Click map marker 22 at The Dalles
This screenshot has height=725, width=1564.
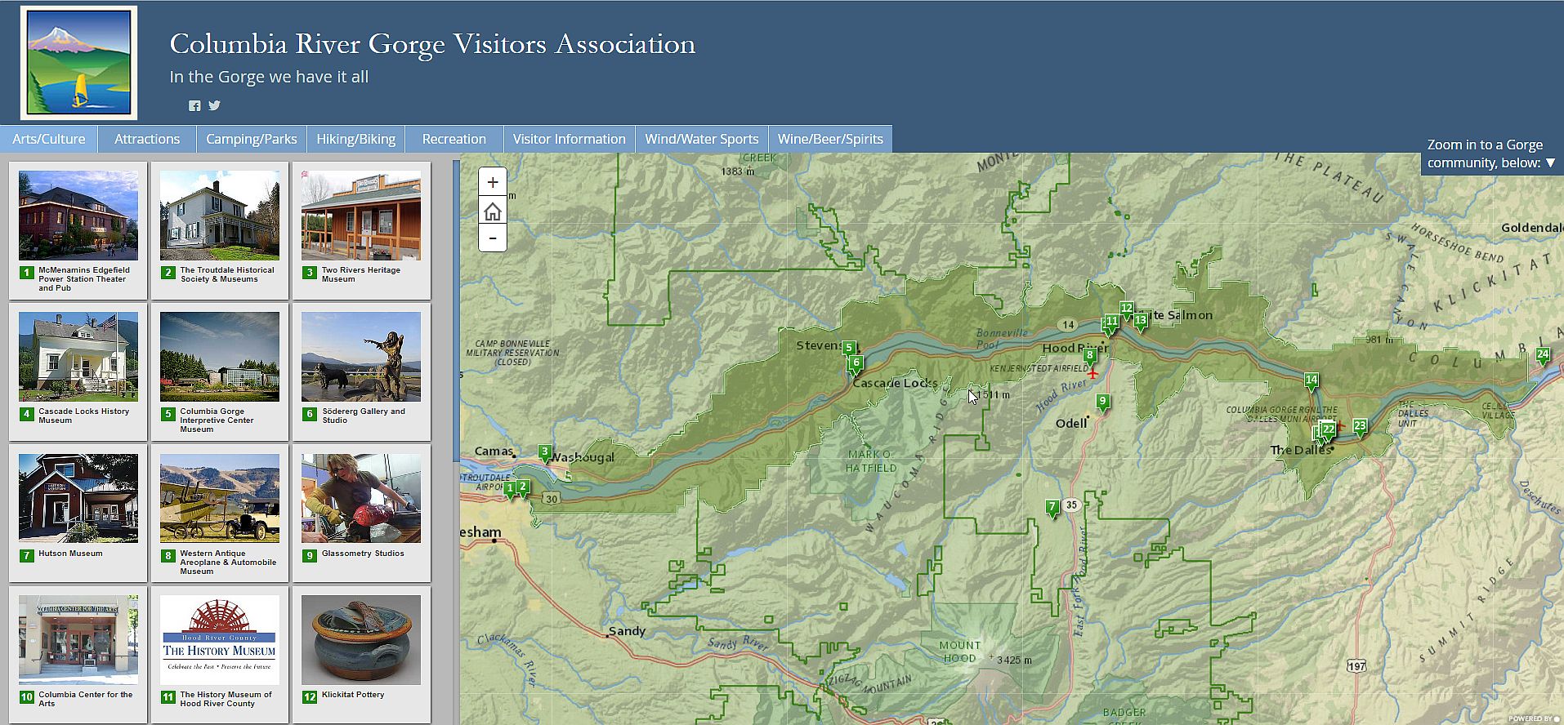point(1329,430)
